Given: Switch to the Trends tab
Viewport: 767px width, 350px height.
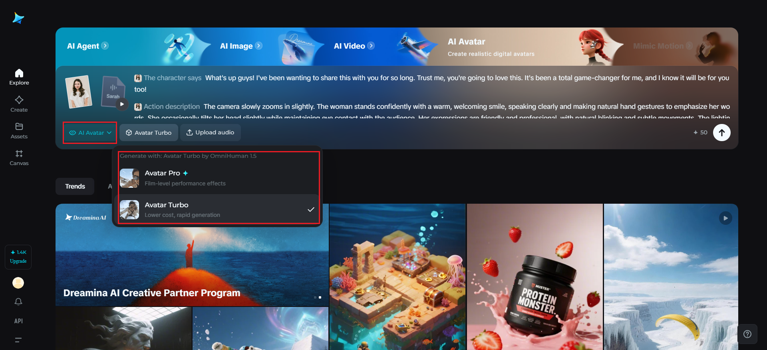Looking at the screenshot, I should (x=75, y=186).
